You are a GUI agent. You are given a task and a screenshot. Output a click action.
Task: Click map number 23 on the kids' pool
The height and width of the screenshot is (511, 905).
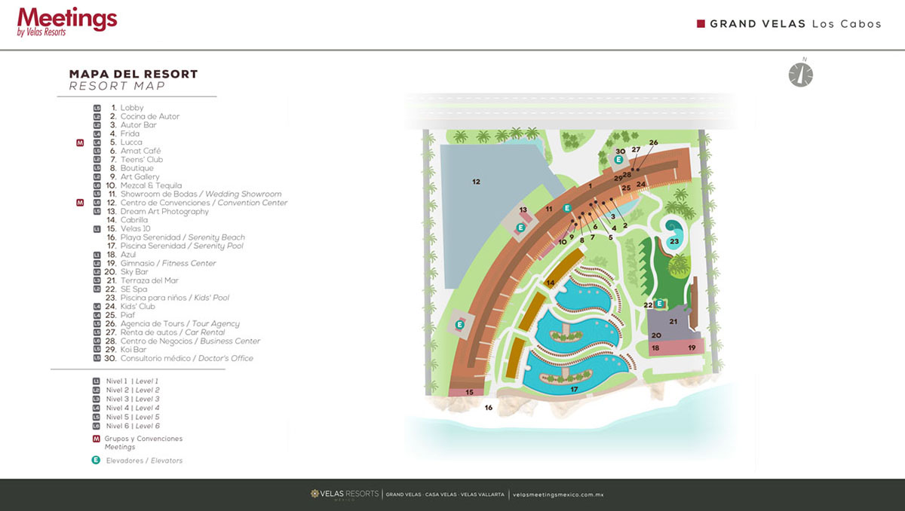[674, 242]
